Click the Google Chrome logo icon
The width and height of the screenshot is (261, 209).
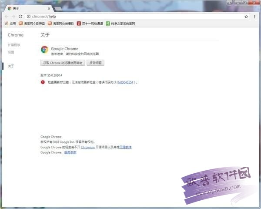click(45, 50)
